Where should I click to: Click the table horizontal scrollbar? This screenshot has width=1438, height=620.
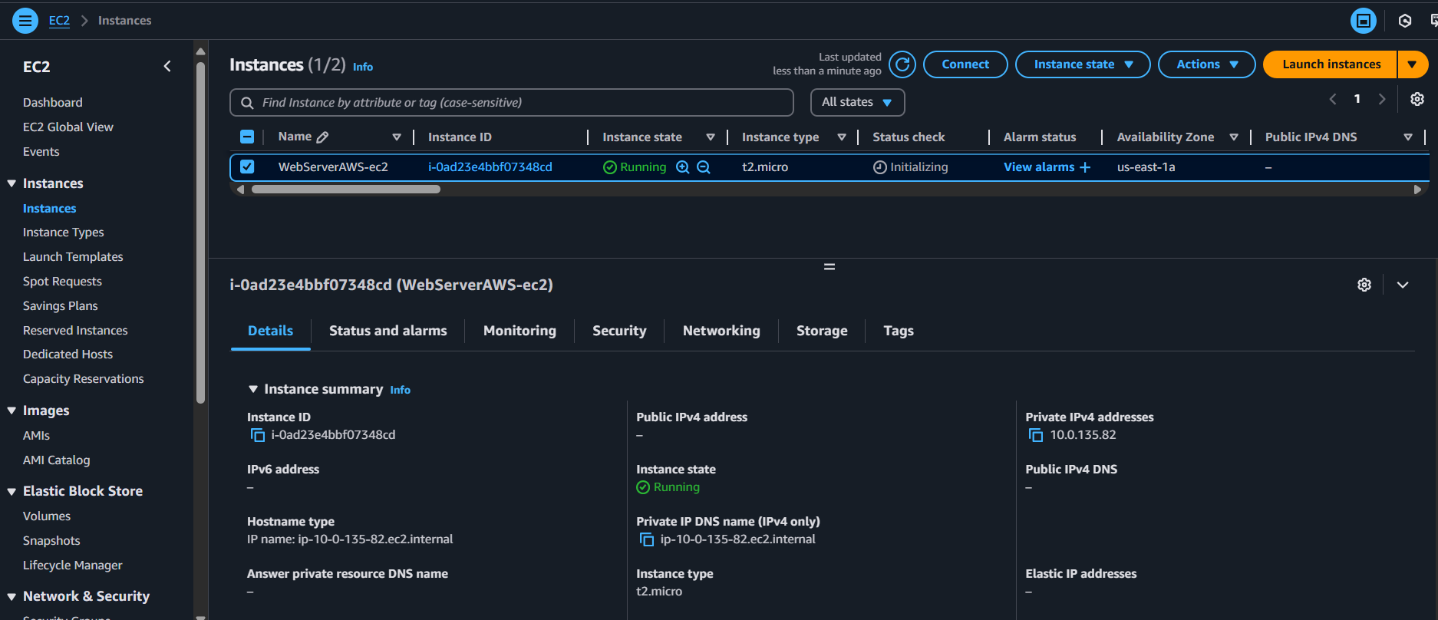(346, 190)
